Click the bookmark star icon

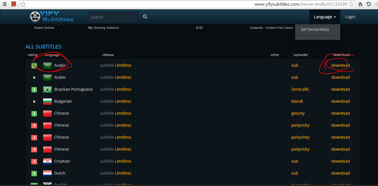23,4
